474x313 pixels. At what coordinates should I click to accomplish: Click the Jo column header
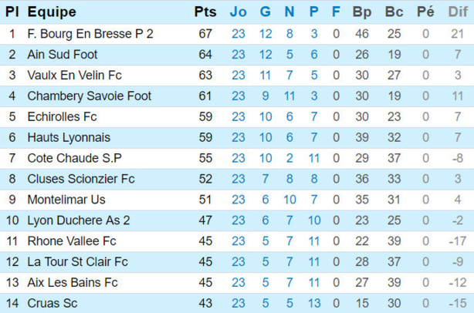(239, 12)
